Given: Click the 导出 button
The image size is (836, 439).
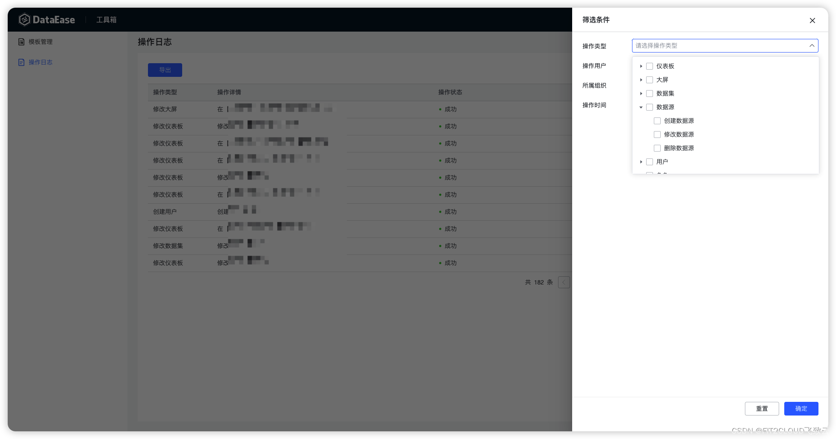Looking at the screenshot, I should [x=165, y=70].
